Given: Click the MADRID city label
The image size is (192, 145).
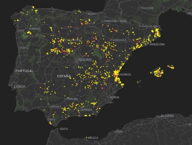Looking at the screenshot, I should (x=85, y=60).
